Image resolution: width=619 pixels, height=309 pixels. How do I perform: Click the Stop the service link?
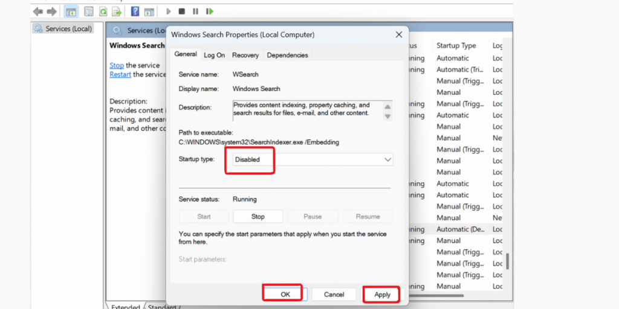117,65
